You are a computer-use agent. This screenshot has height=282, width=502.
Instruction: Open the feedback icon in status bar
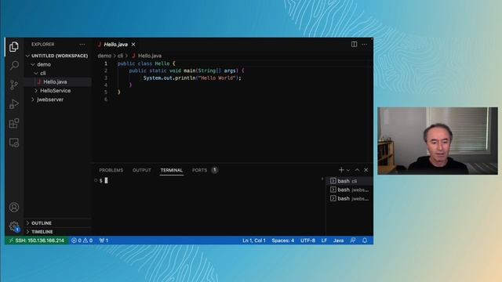tap(353, 240)
